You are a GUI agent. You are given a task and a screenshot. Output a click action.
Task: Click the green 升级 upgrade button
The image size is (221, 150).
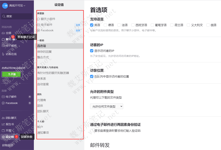pos(12,74)
